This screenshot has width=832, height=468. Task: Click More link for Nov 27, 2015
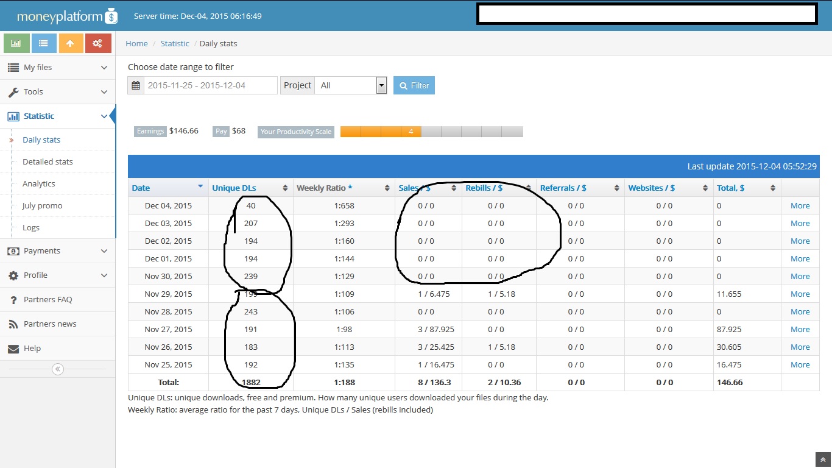tap(800, 329)
